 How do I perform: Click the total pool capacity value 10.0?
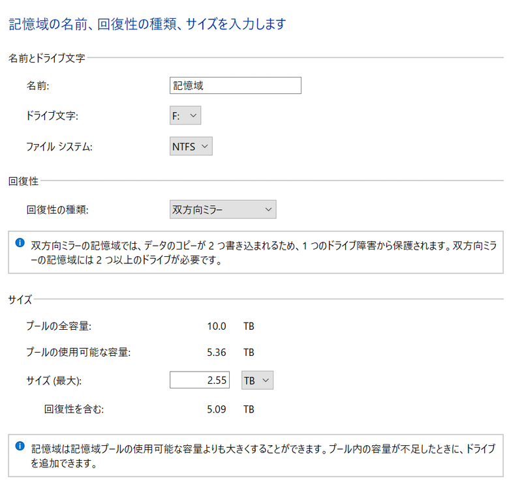point(217,326)
